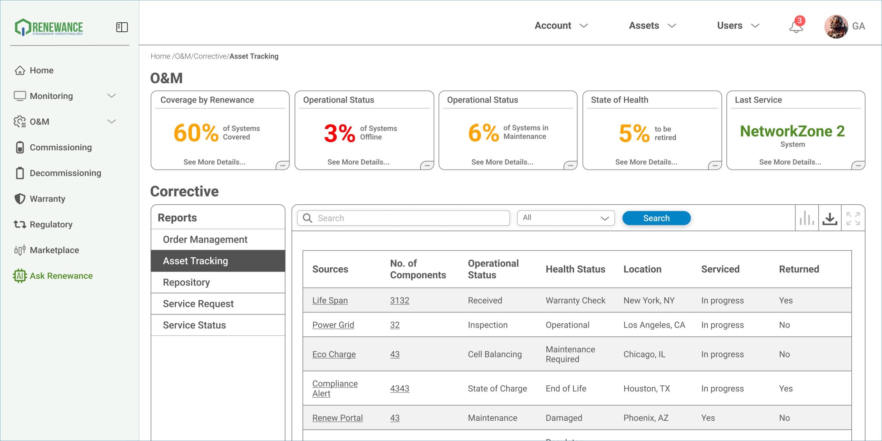Open Regulatory sidebar item
The image size is (882, 441).
(x=43, y=225)
